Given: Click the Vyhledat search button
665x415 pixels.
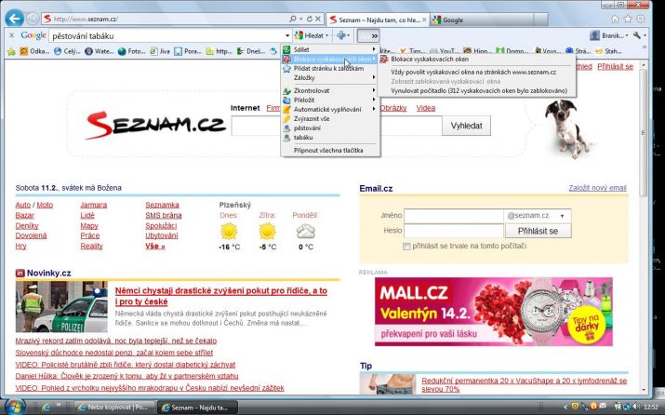Looking at the screenshot, I should pos(466,126).
